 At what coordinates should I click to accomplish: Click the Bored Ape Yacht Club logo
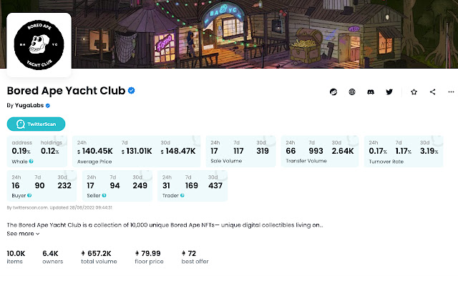click(39, 44)
